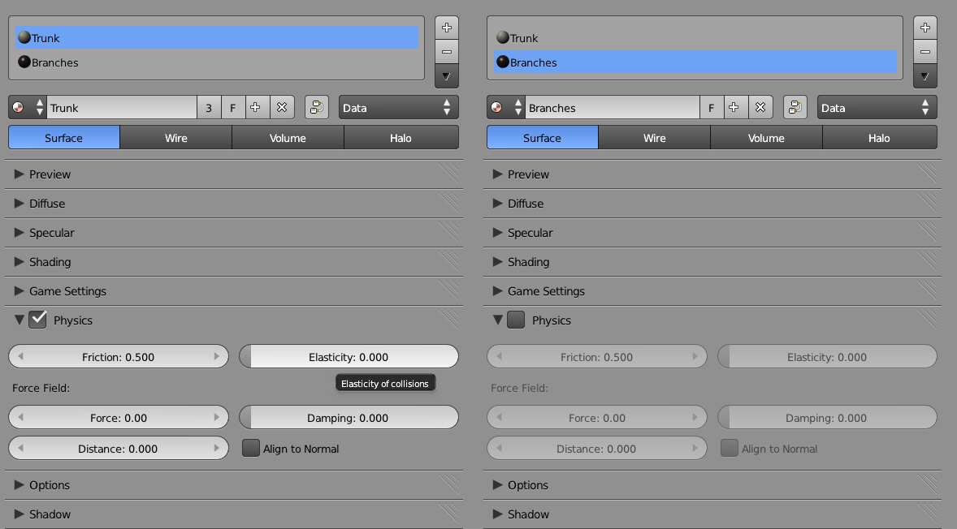Switch Branches material to Halo mode
This screenshot has height=529, width=957.
pos(879,137)
